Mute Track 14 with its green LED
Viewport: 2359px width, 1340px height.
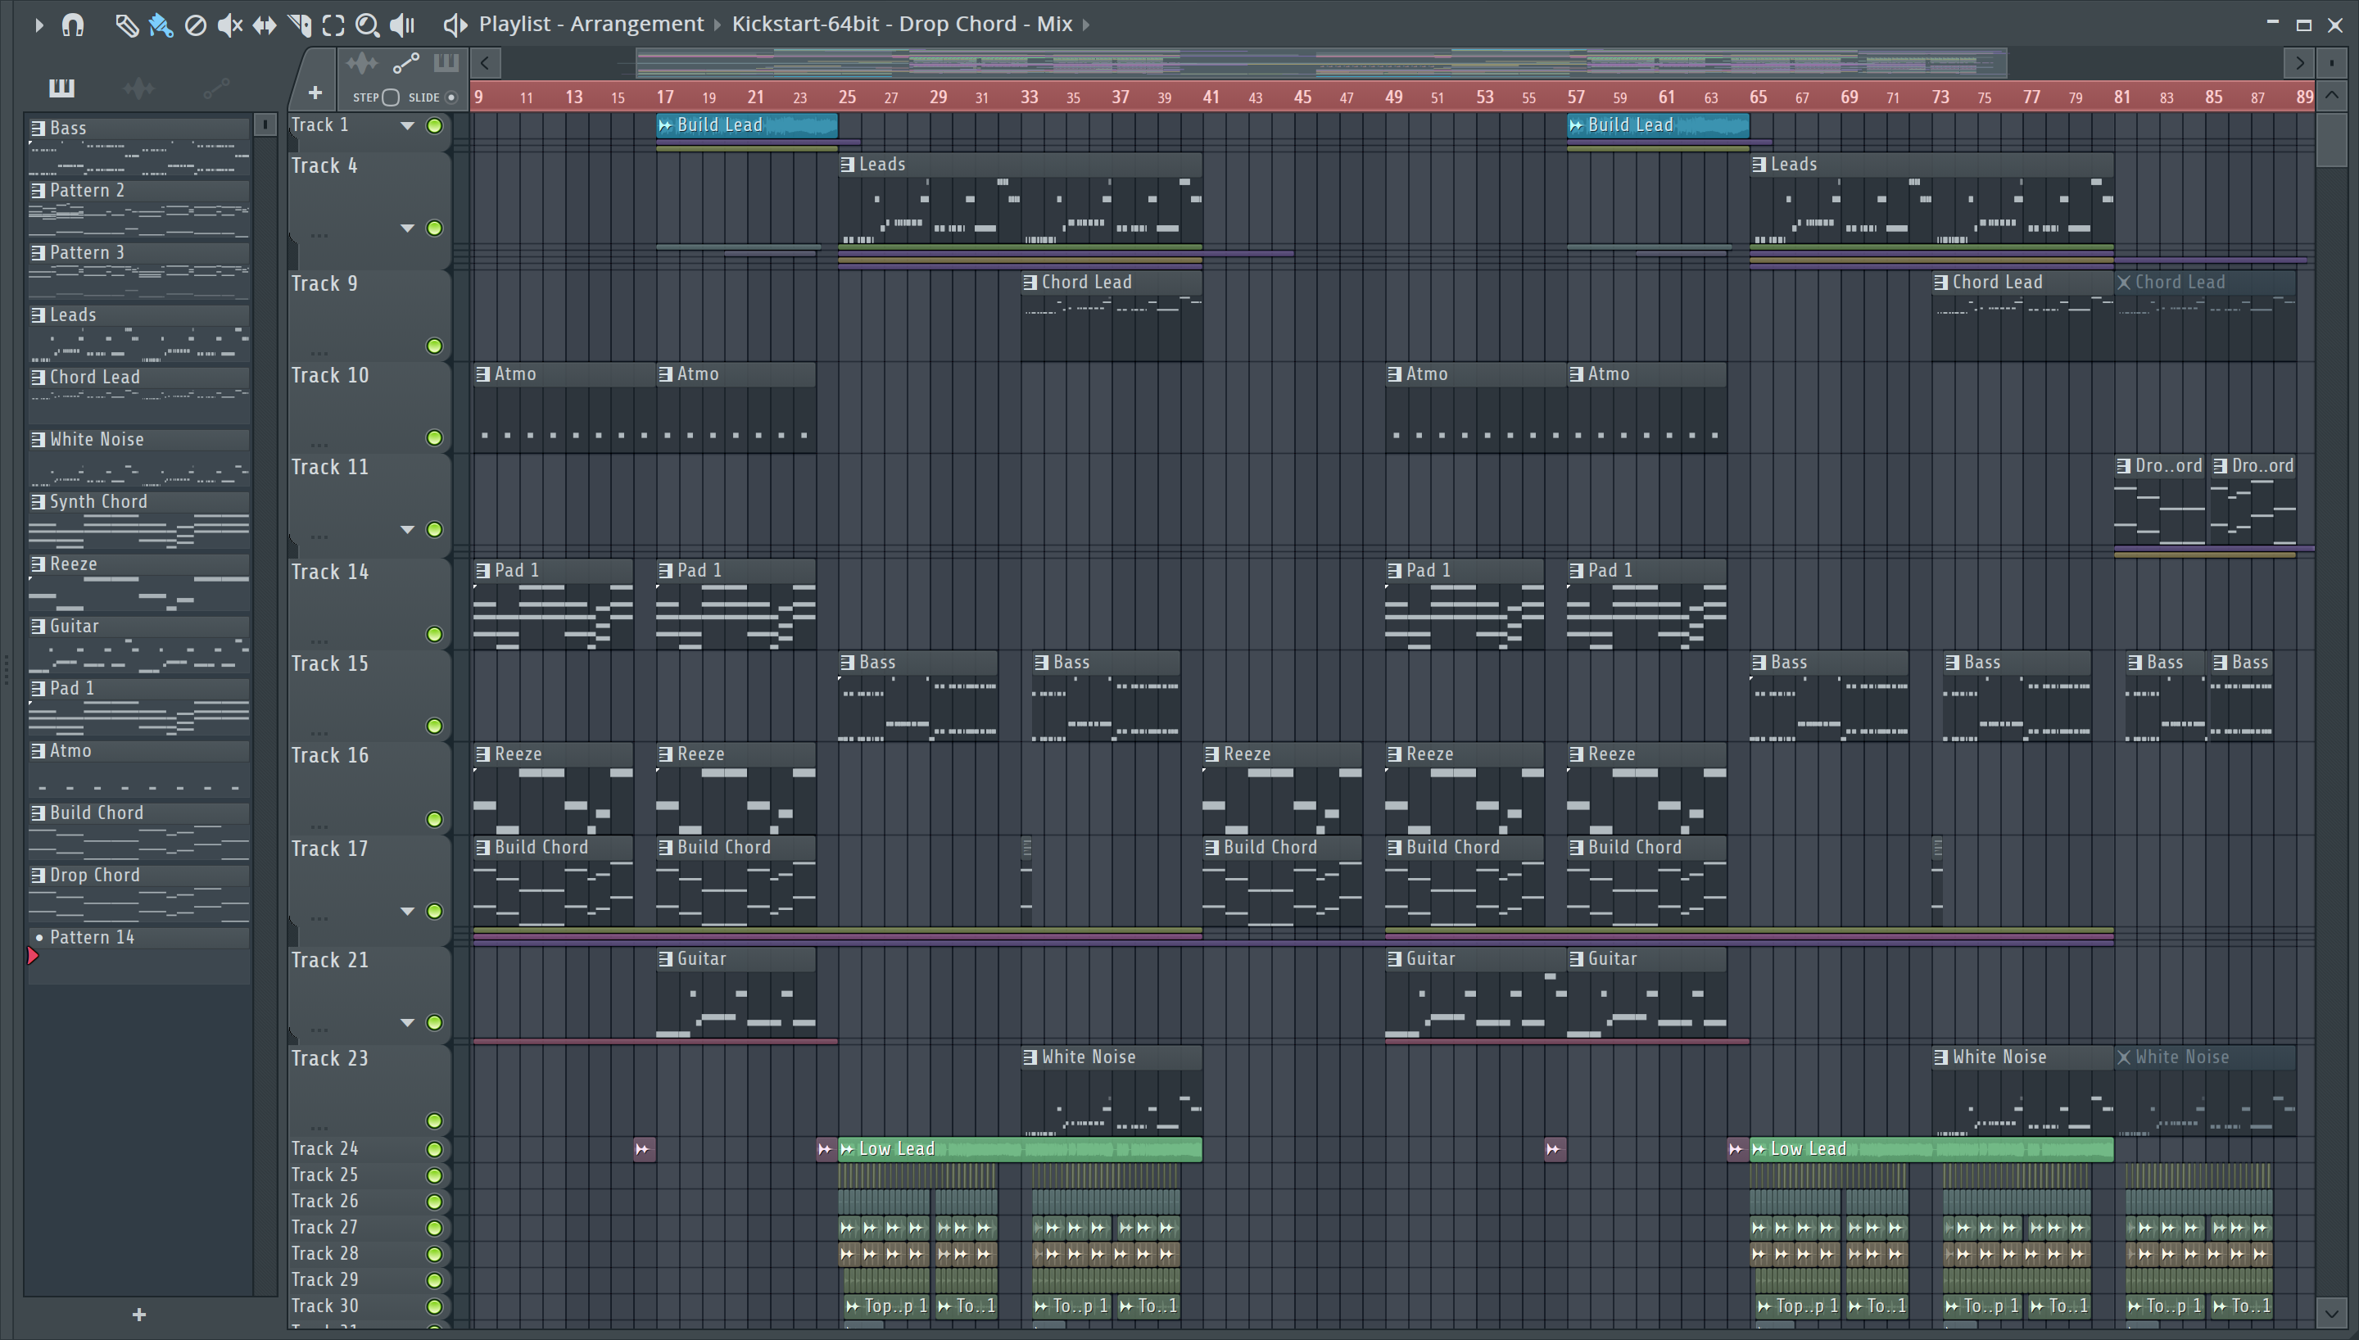[434, 634]
